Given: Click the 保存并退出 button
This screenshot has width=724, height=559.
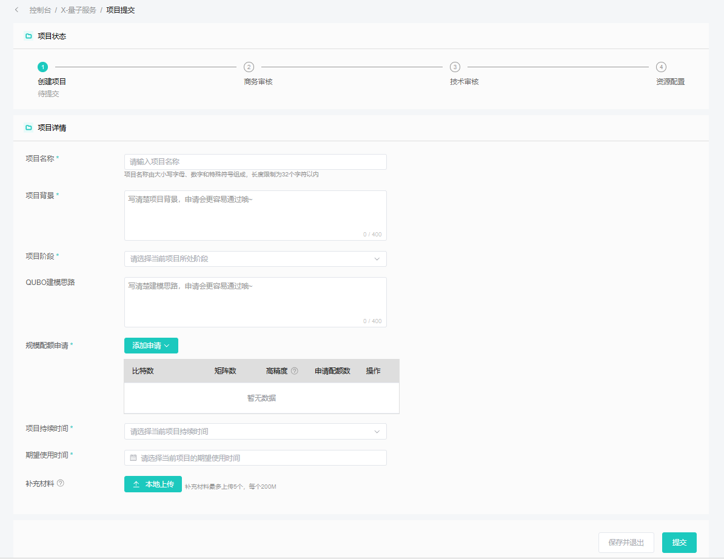Looking at the screenshot, I should click(x=626, y=543).
